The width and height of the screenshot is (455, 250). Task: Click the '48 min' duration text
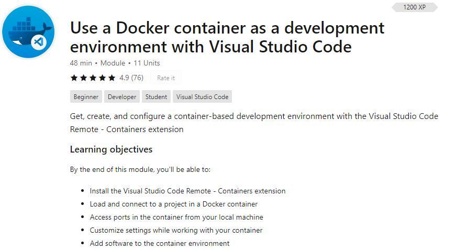[x=81, y=63]
